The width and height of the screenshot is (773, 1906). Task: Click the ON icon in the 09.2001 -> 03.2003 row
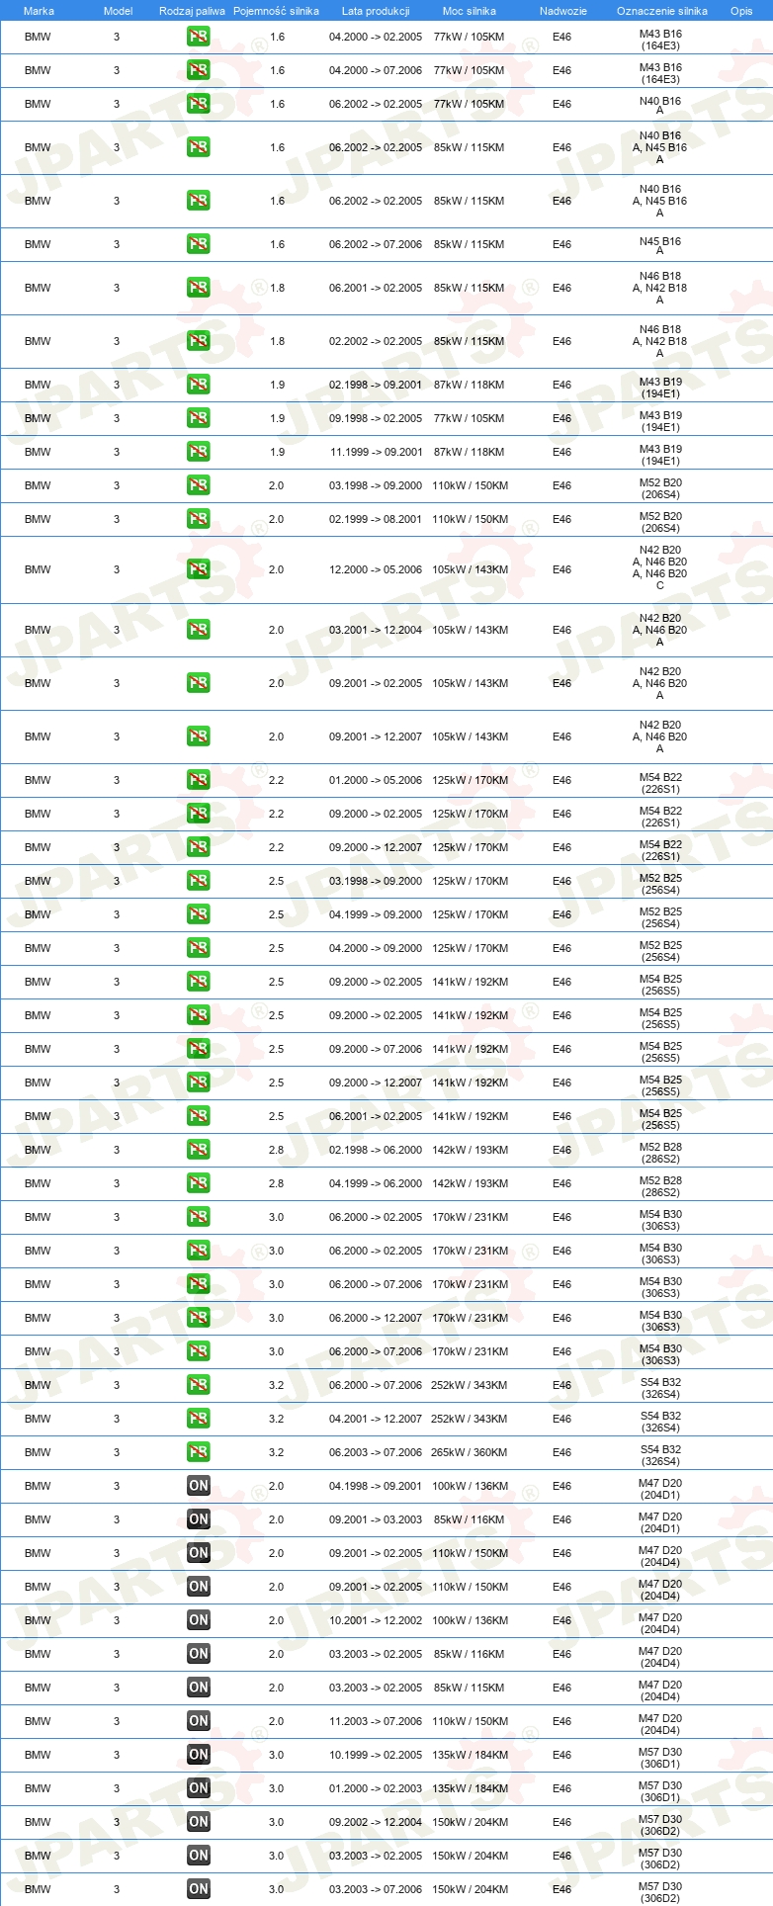199,1520
